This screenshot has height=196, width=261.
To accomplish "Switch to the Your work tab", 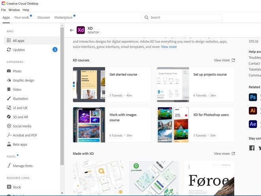I will pos(22,17).
